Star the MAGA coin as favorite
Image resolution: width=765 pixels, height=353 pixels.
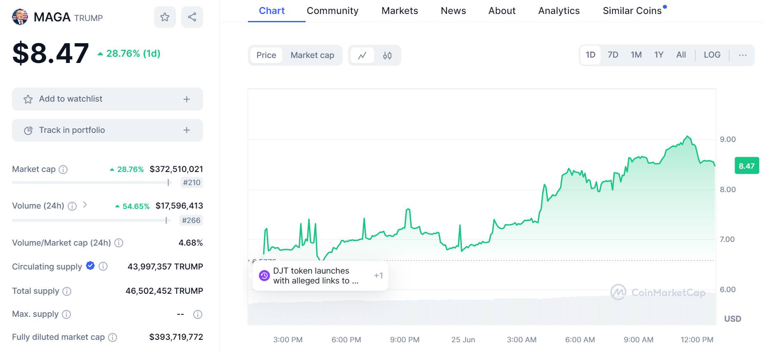pos(165,17)
